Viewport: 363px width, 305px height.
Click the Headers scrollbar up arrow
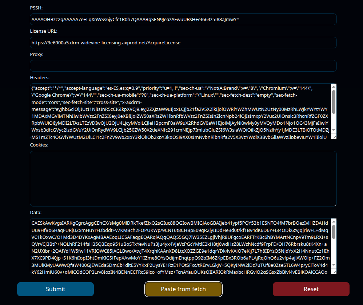coord(334,87)
